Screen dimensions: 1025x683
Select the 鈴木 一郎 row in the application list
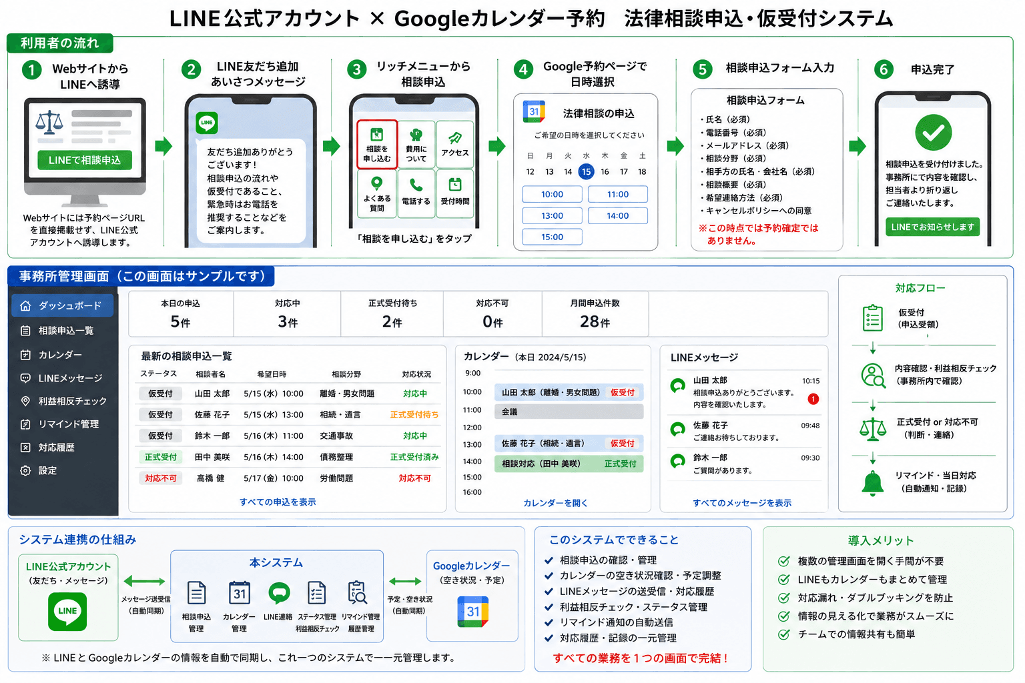[288, 436]
